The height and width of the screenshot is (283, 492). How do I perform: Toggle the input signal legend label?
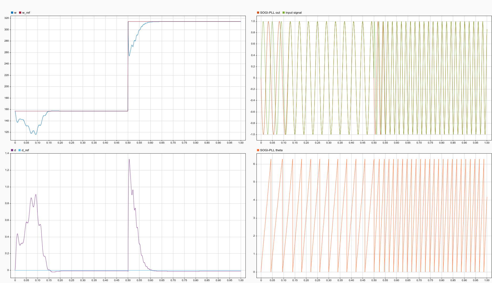(x=294, y=13)
